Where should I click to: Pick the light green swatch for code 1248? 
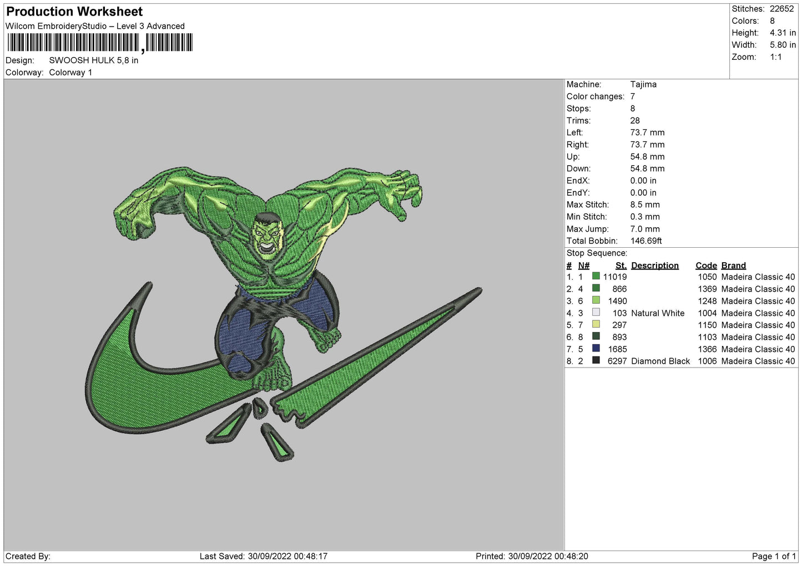tap(596, 300)
